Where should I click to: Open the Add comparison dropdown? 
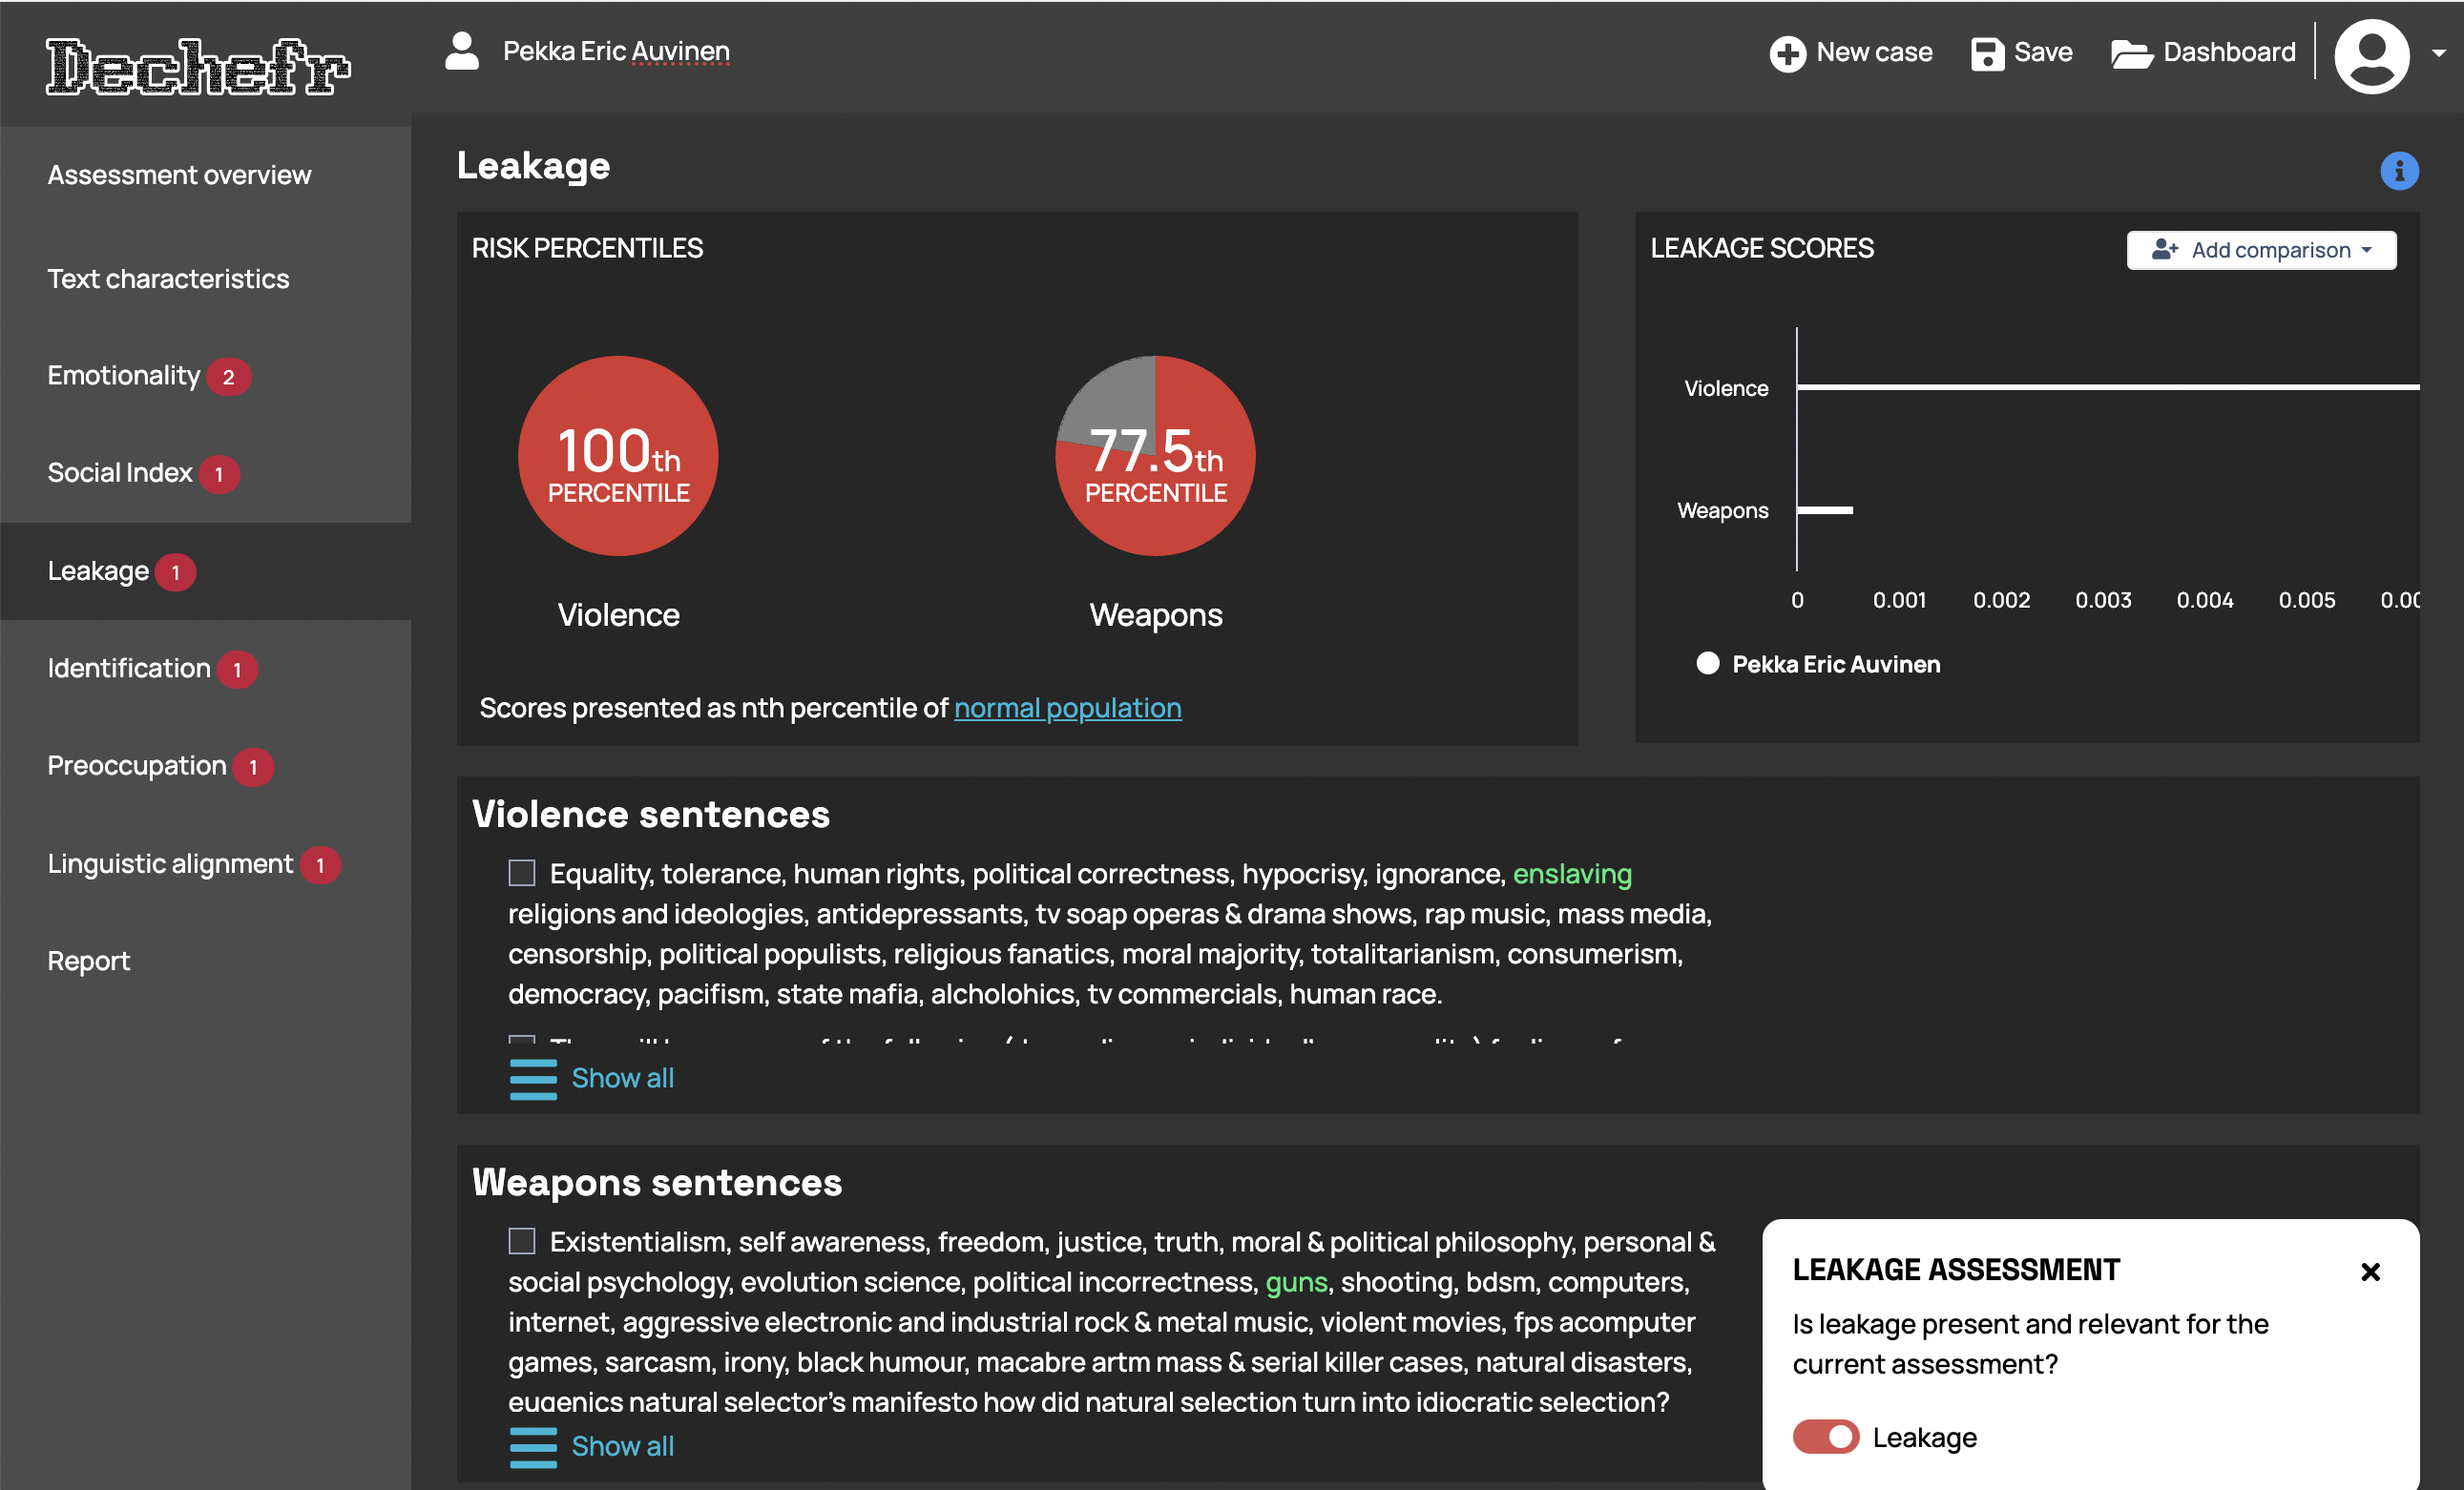[x=2260, y=250]
